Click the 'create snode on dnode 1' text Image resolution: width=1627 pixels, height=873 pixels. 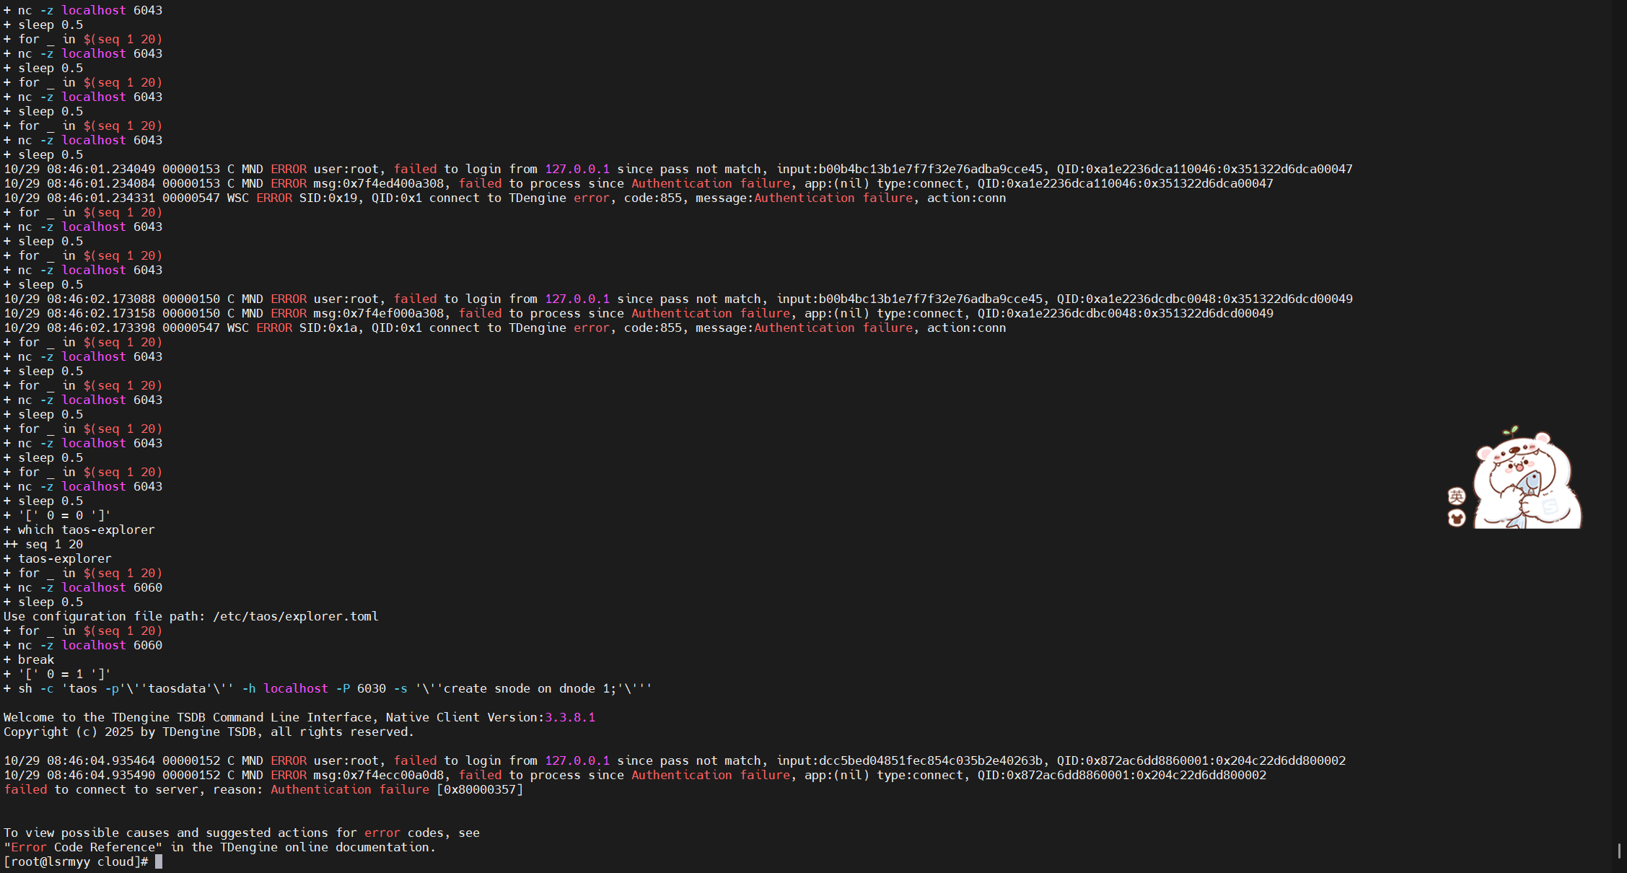click(527, 688)
